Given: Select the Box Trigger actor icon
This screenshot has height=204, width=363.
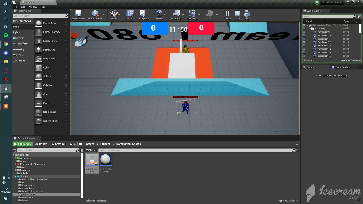Looking at the screenshot, I should click(39, 112).
